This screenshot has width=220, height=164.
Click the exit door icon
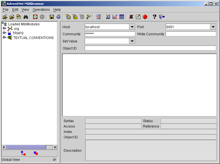tap(162, 17)
